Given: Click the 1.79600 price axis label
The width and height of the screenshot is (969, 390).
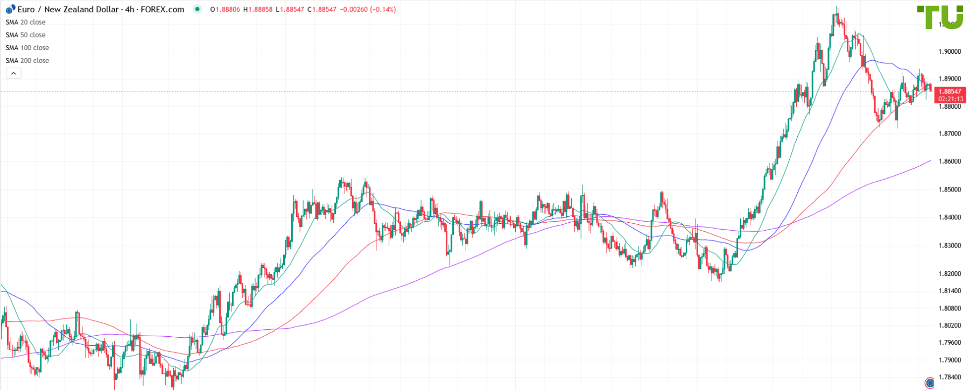Looking at the screenshot, I should coord(950,343).
